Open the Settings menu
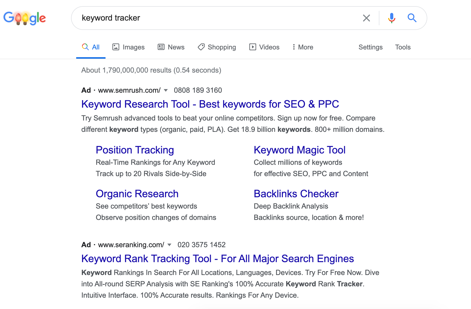The height and width of the screenshot is (309, 471). (370, 47)
